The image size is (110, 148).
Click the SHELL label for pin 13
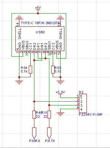point(61,34)
